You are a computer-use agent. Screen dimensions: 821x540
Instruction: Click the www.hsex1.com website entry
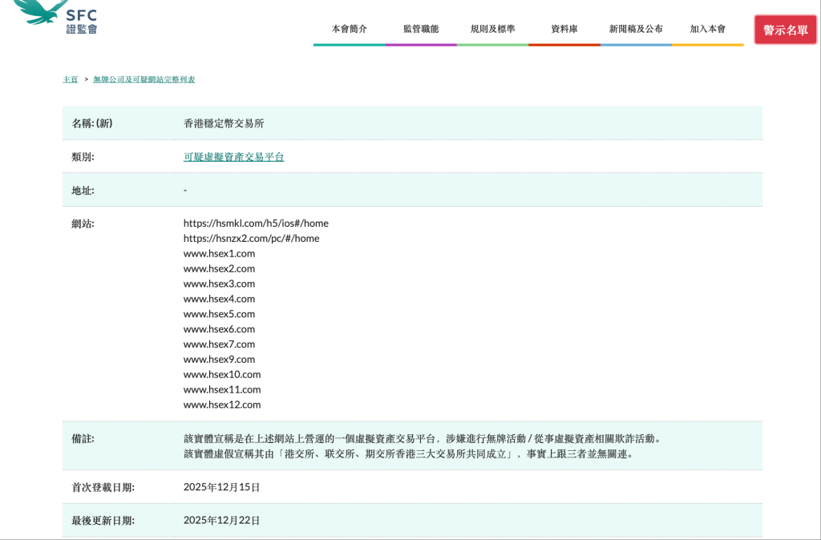coord(219,253)
